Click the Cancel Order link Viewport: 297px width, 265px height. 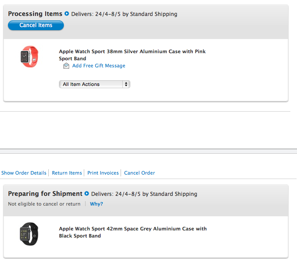(139, 173)
